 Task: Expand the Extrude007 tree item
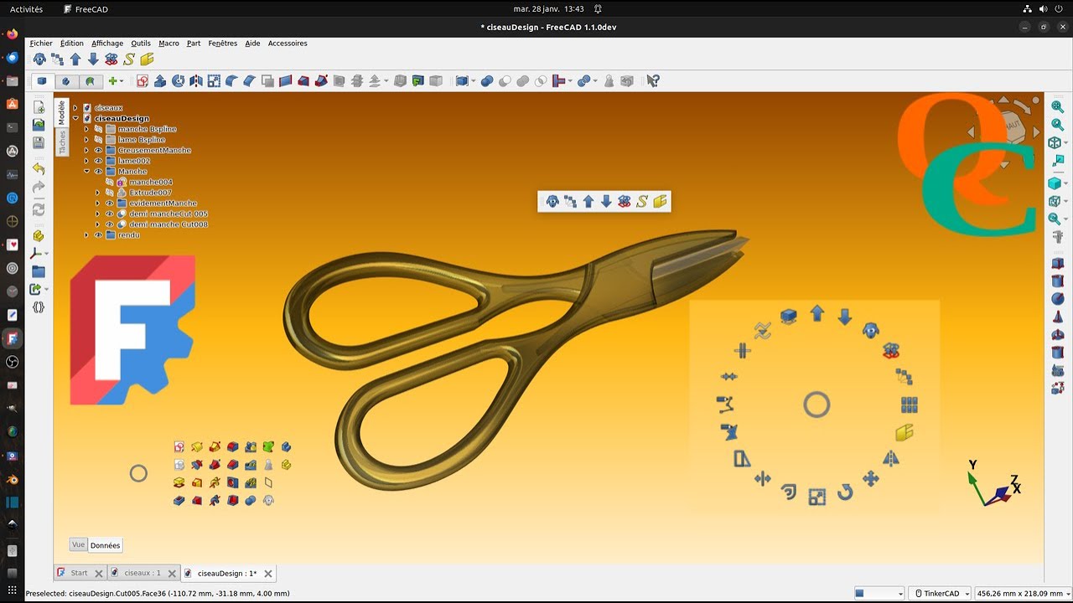tap(97, 193)
